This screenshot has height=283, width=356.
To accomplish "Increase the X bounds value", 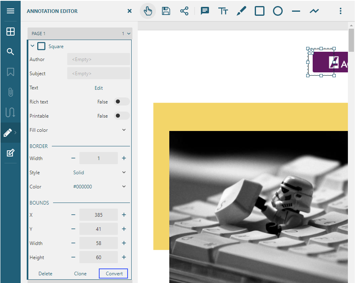I will (x=124, y=215).
